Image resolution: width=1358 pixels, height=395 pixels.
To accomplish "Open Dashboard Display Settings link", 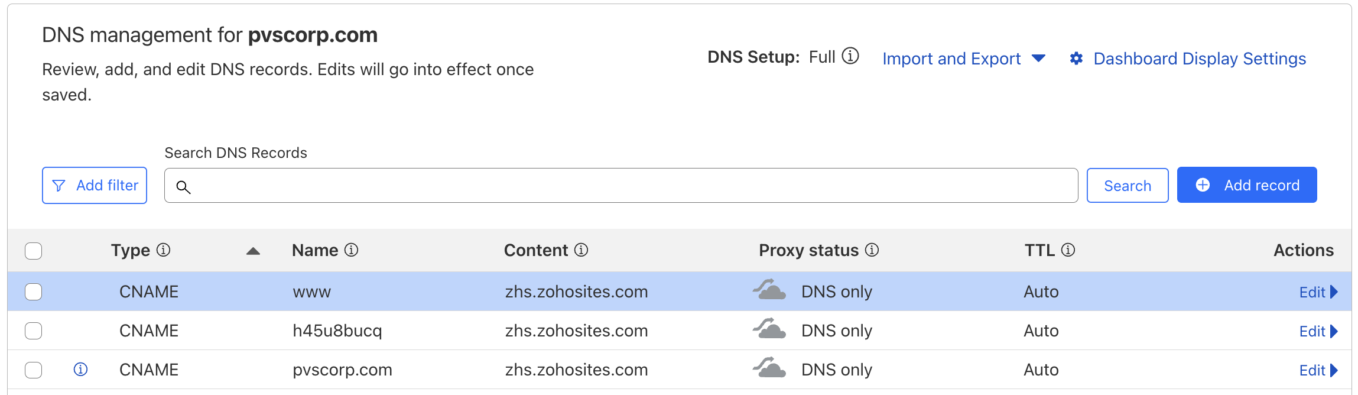I will tap(1199, 59).
